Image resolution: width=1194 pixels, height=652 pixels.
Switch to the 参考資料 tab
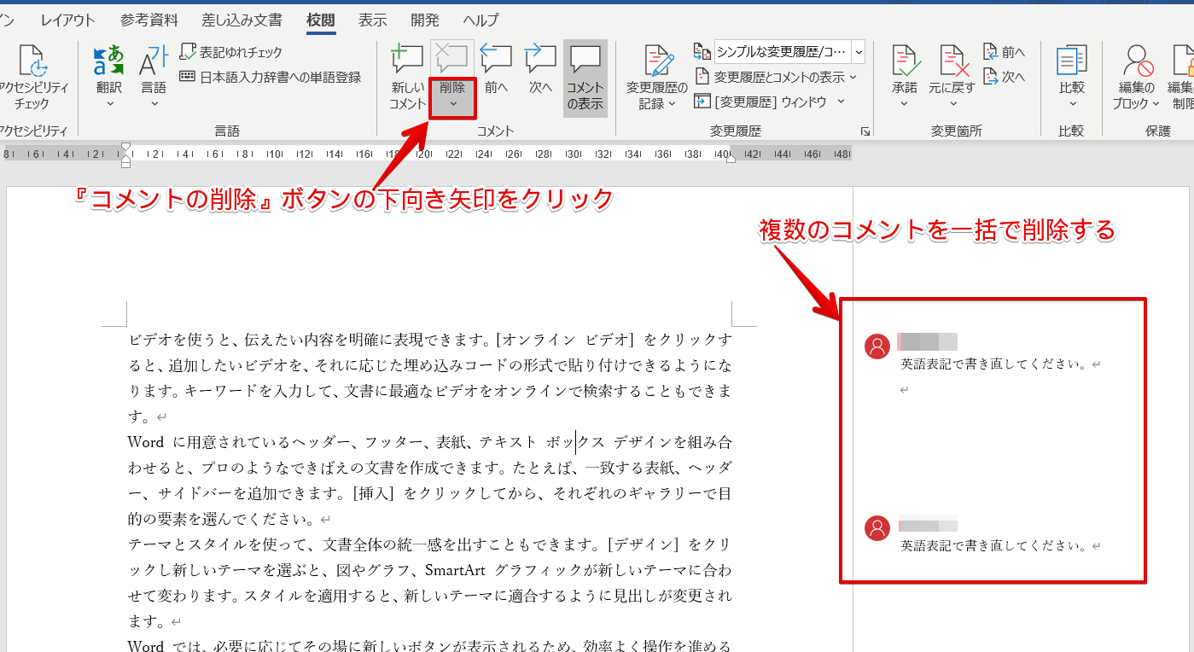(149, 20)
